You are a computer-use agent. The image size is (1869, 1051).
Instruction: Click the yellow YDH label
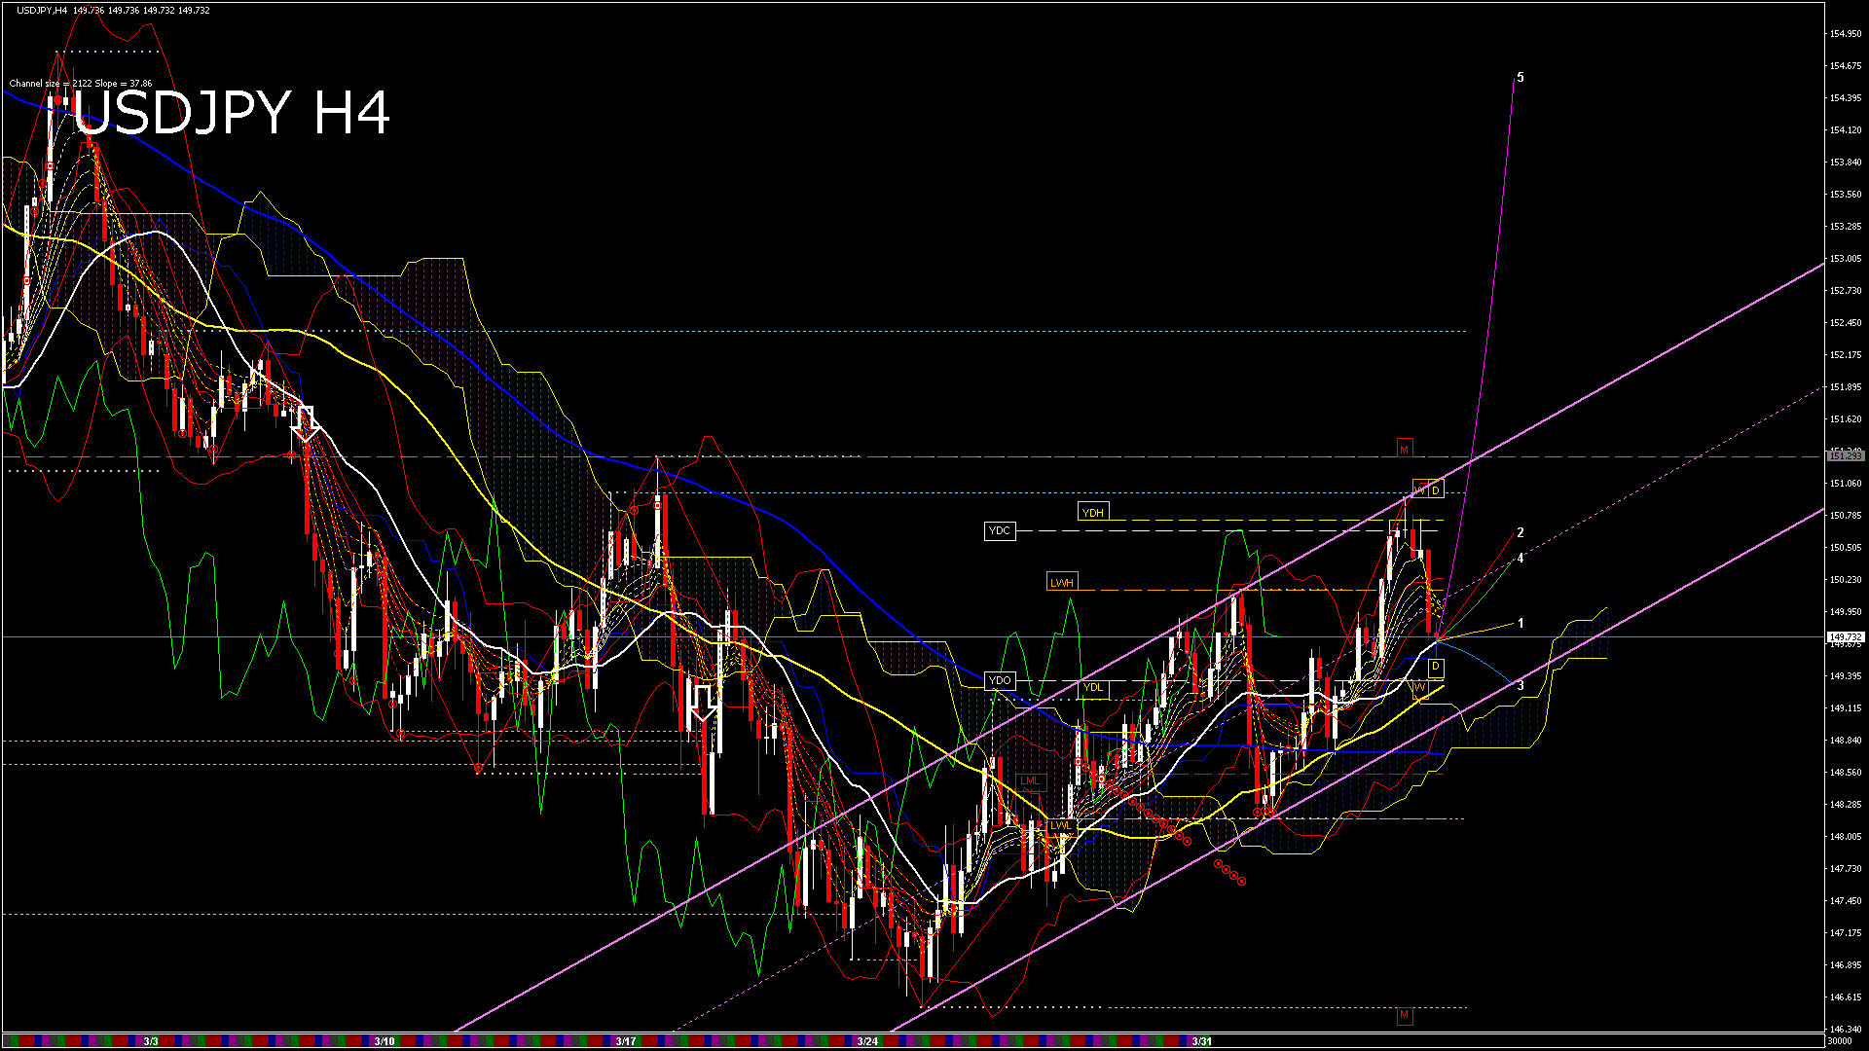1093,512
